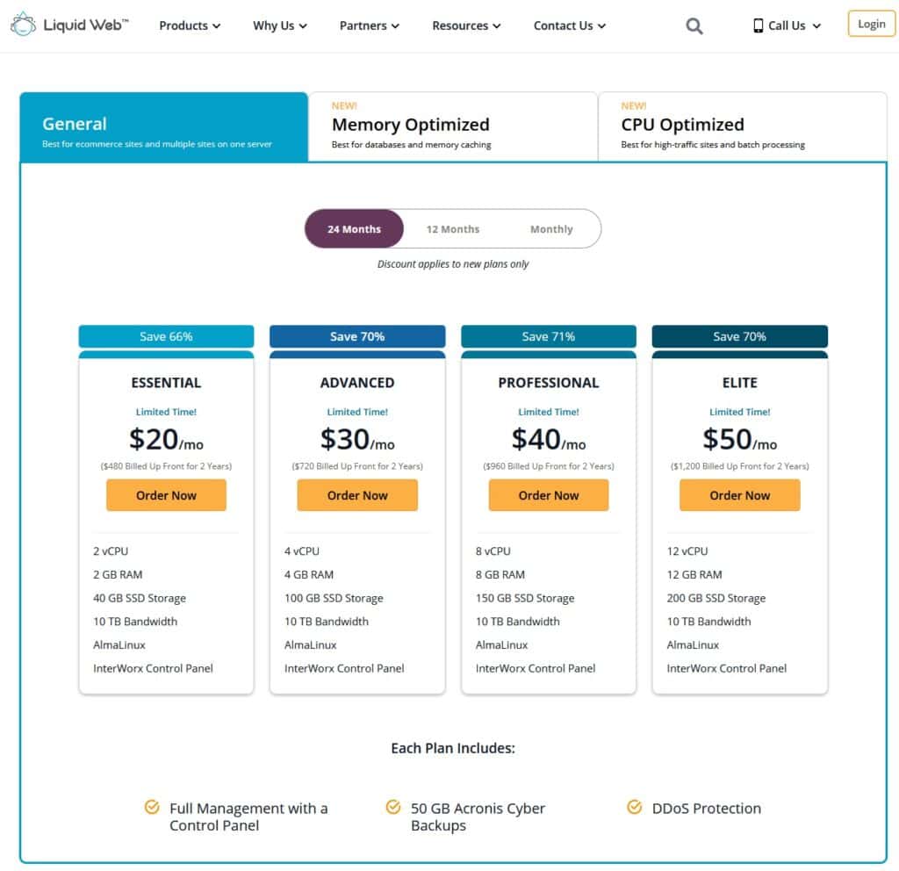Click the DDoS Protection checkmark icon
The image size is (899, 871).
tap(634, 806)
